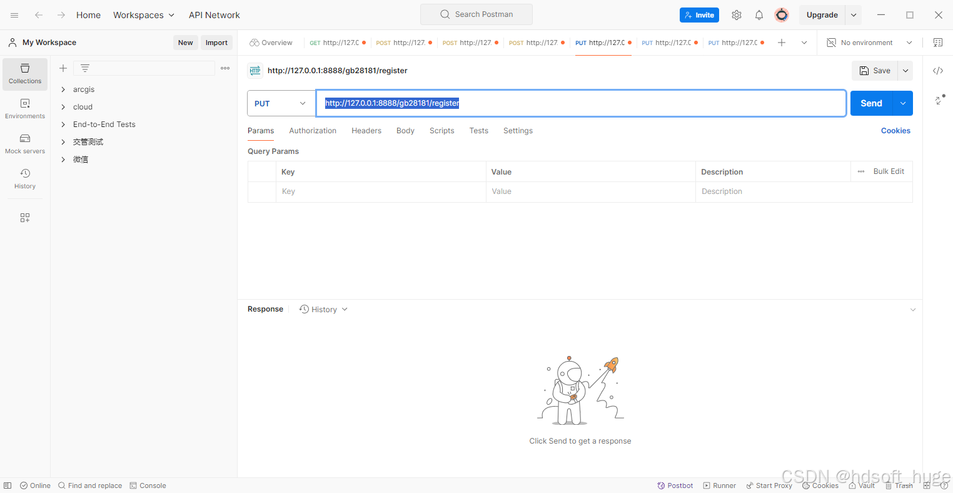Go back with the left arrow
953x493 pixels.
(39, 15)
